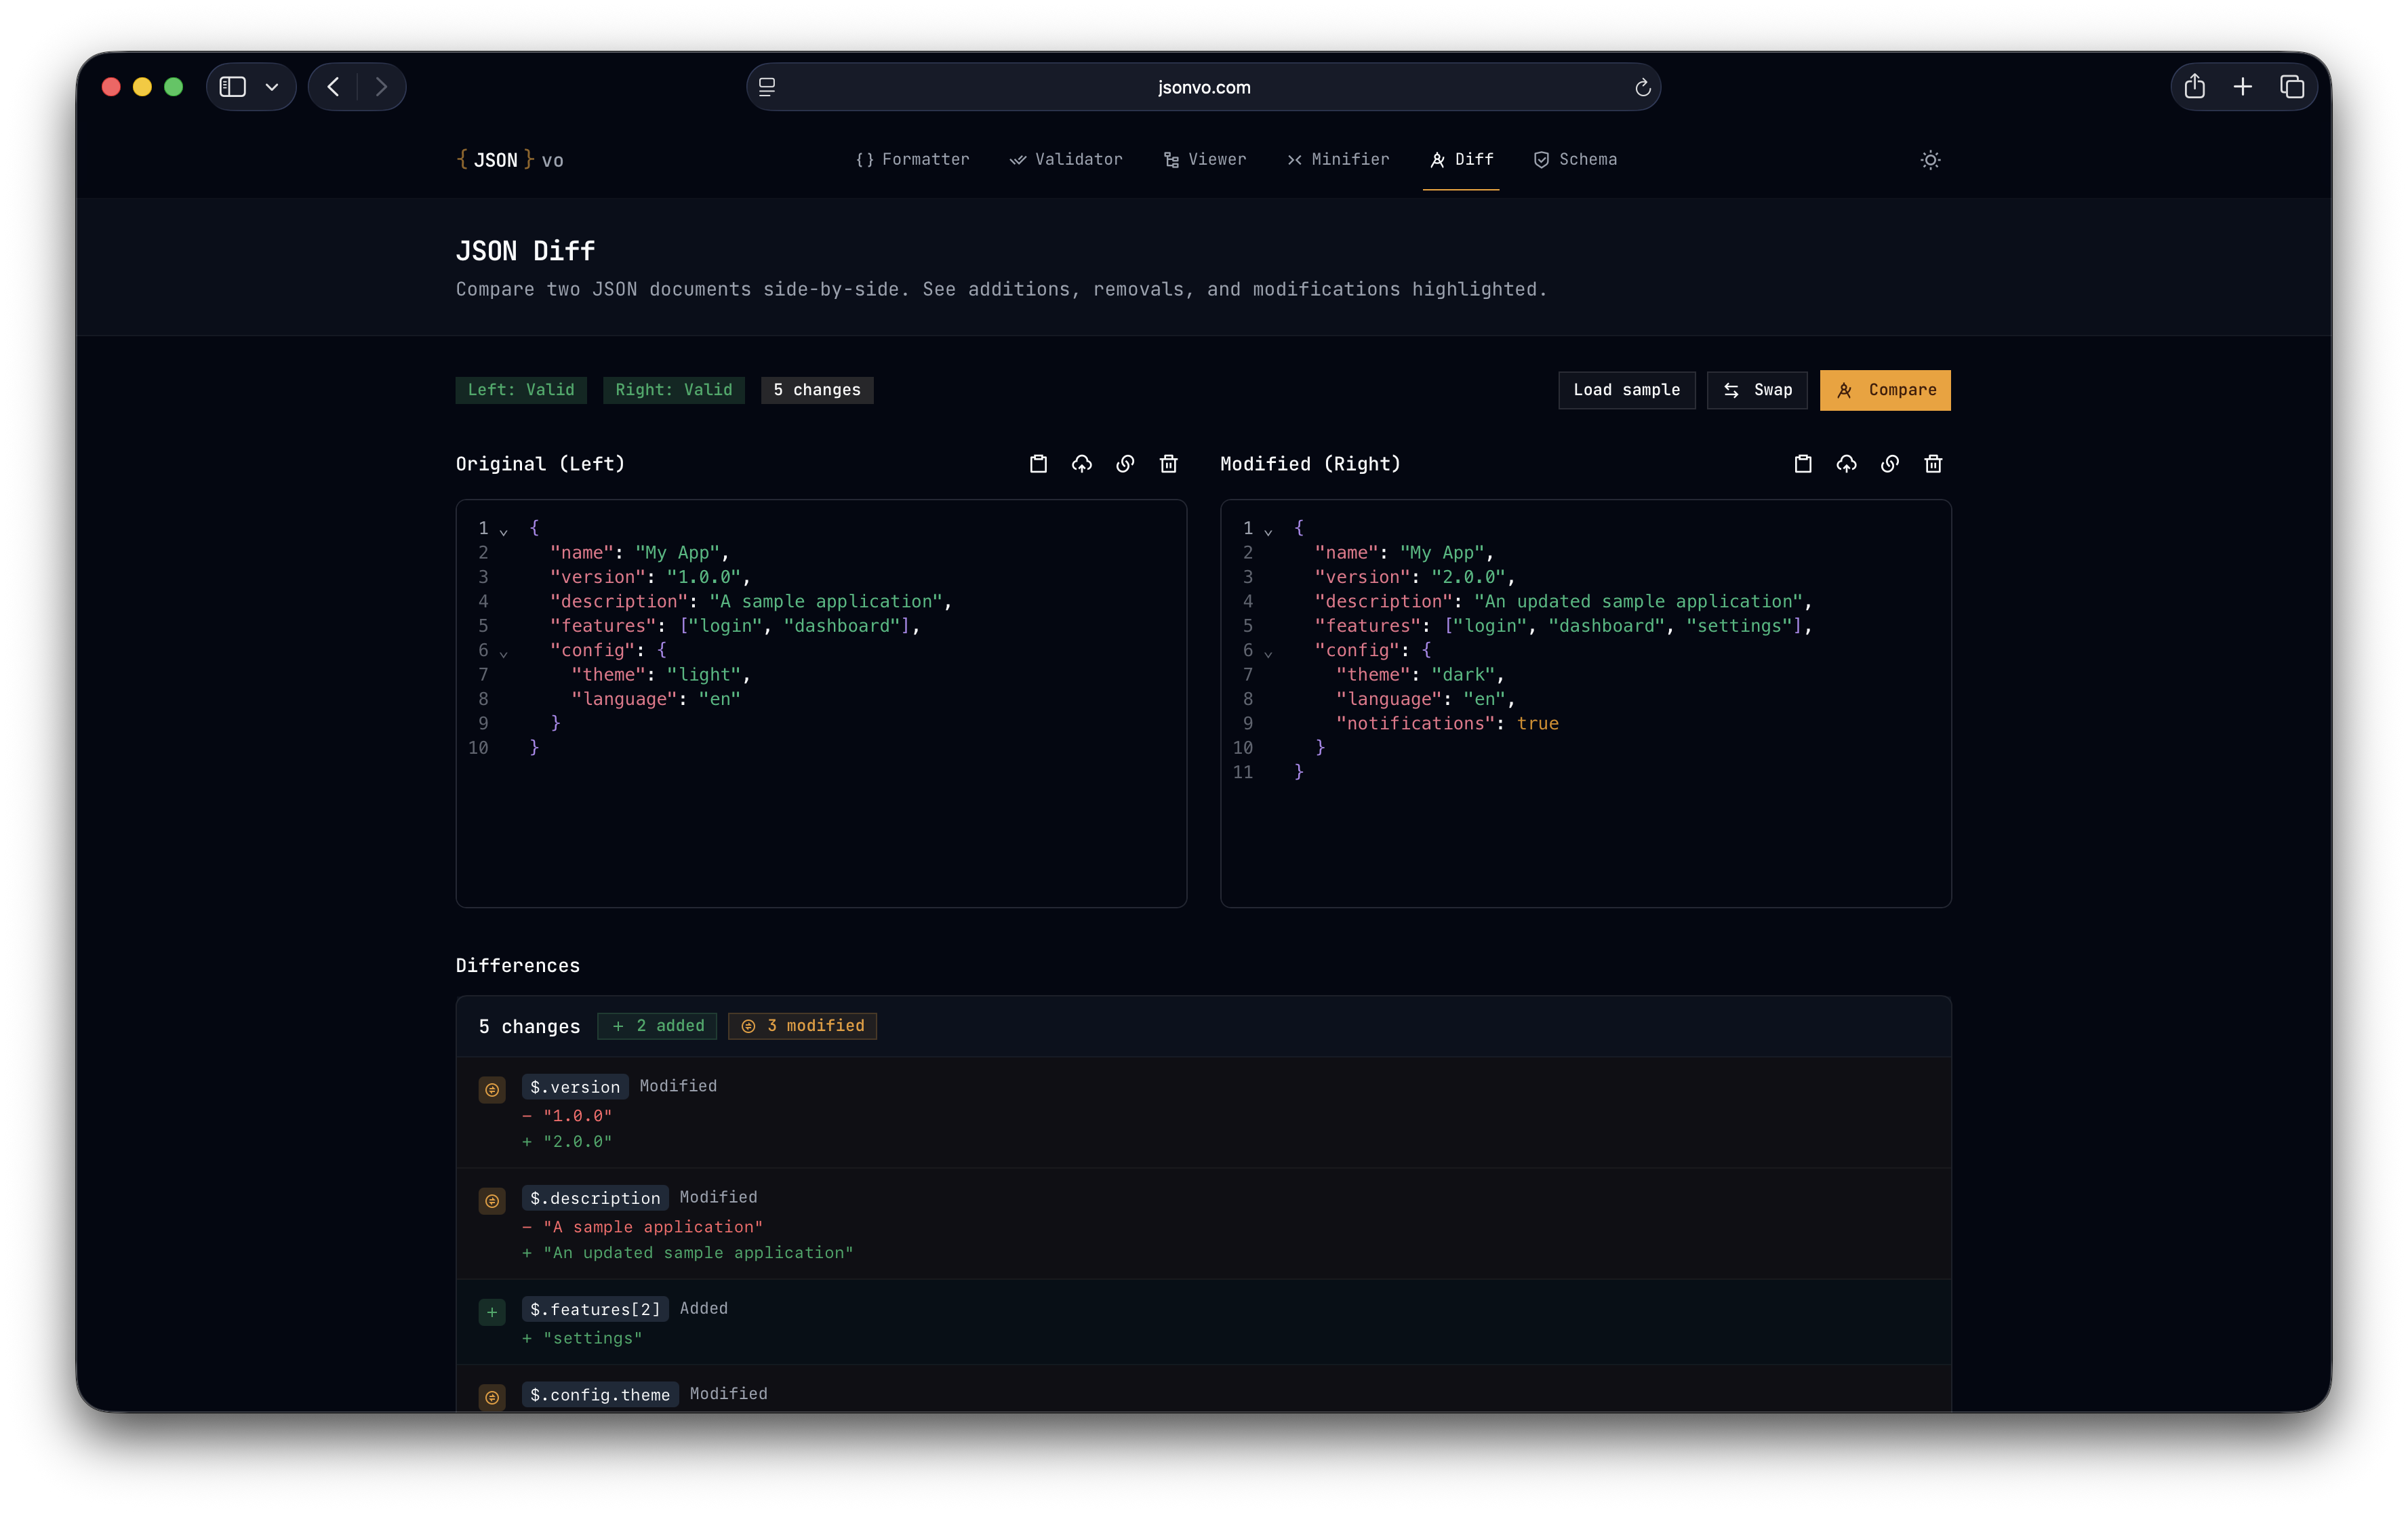Collapse the config object in the right editor

1269,652
